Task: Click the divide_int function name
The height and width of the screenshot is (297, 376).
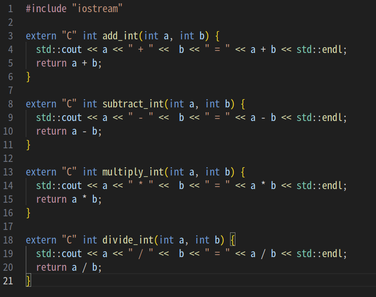Action: pyautogui.click(x=128, y=240)
